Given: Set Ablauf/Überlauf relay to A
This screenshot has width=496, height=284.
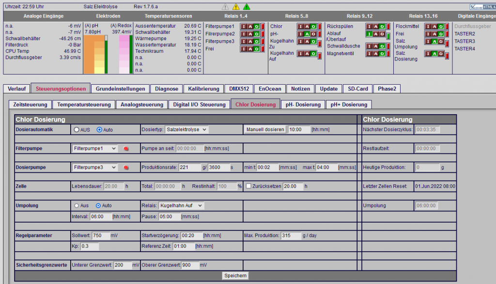Looking at the screenshot, I should [376, 34].
